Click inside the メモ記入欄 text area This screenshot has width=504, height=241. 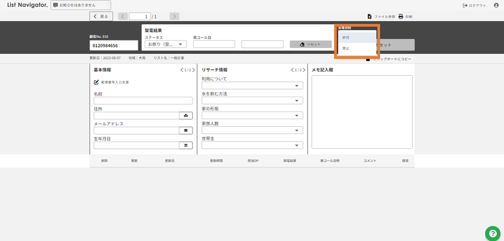[362, 112]
